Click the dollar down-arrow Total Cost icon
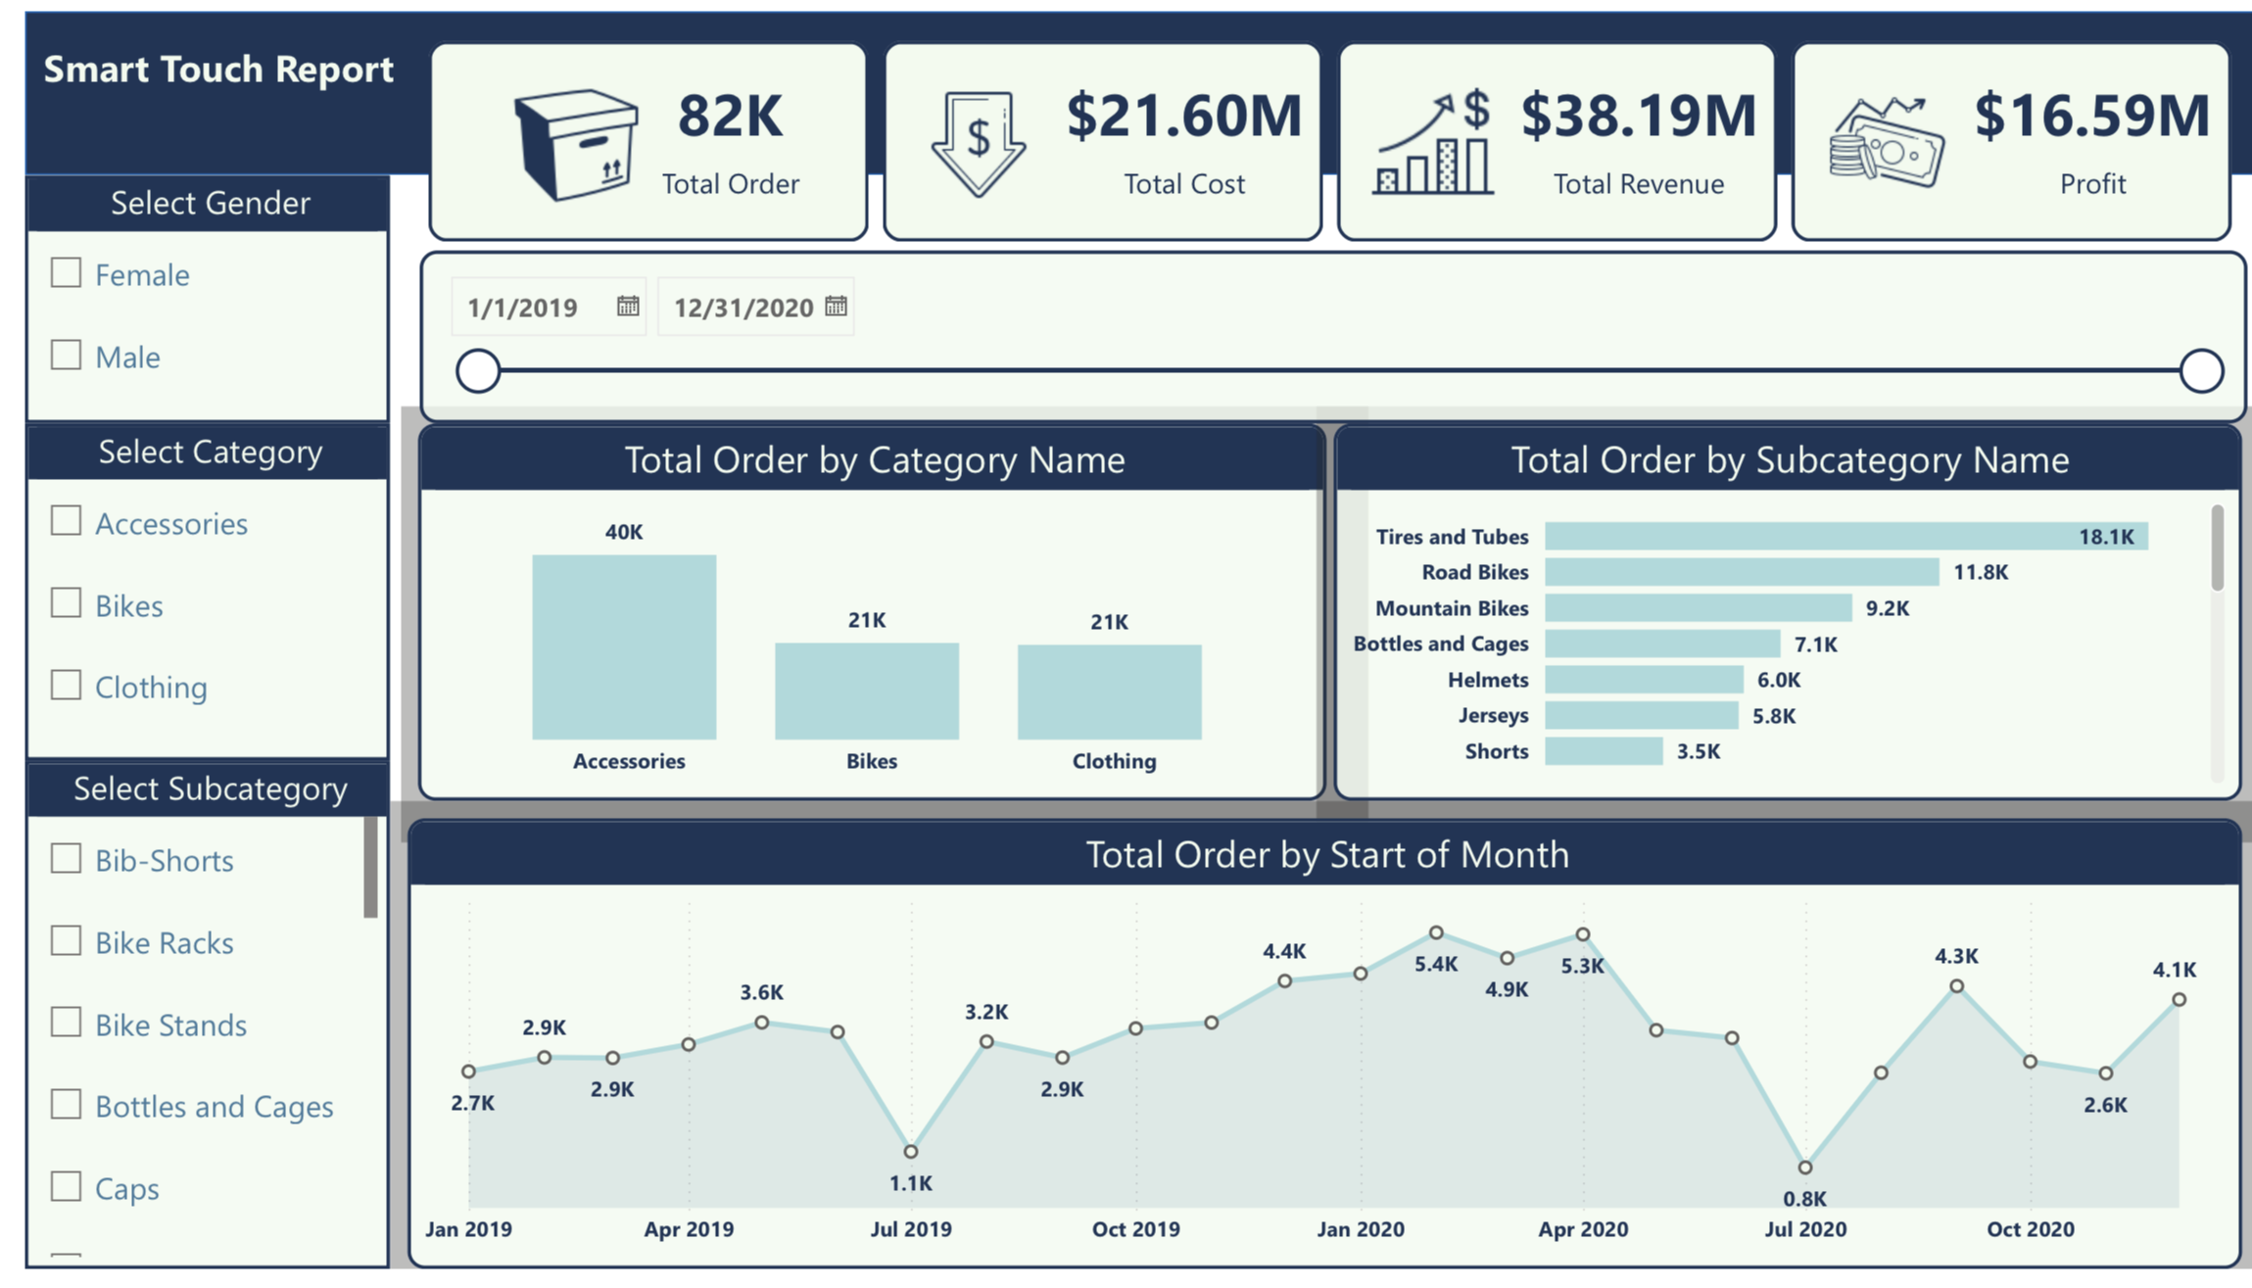 pyautogui.click(x=979, y=145)
